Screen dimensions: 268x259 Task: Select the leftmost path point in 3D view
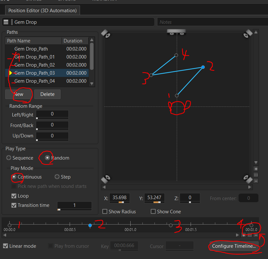[151, 75]
